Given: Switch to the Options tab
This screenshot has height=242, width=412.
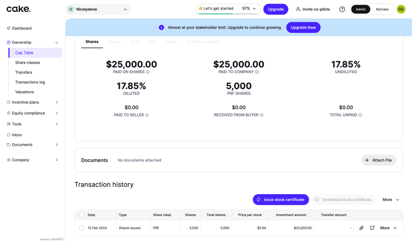Looking at the screenshot, I should tap(114, 42).
